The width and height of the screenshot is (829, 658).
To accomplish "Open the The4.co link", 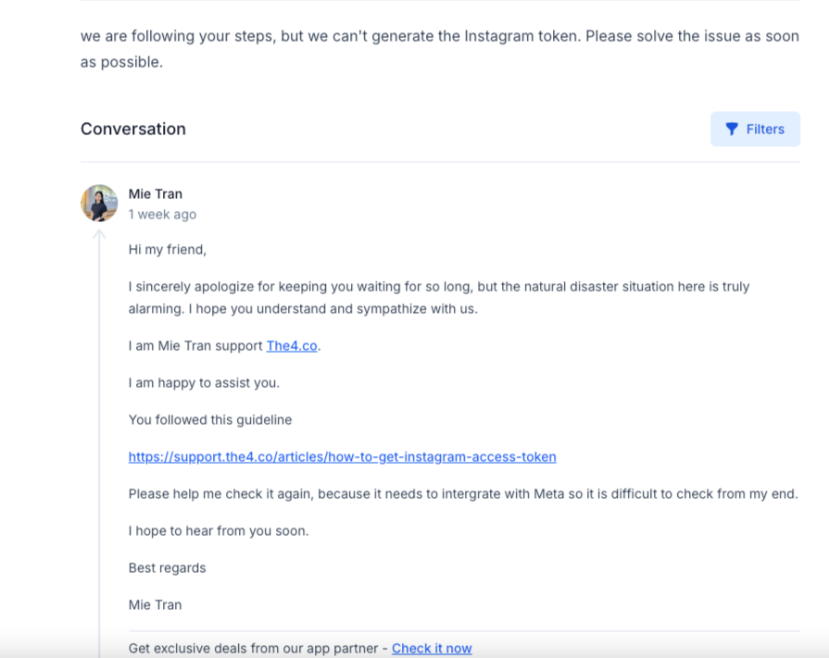I will click(x=292, y=346).
